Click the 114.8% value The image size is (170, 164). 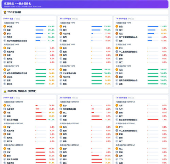[164, 26]
